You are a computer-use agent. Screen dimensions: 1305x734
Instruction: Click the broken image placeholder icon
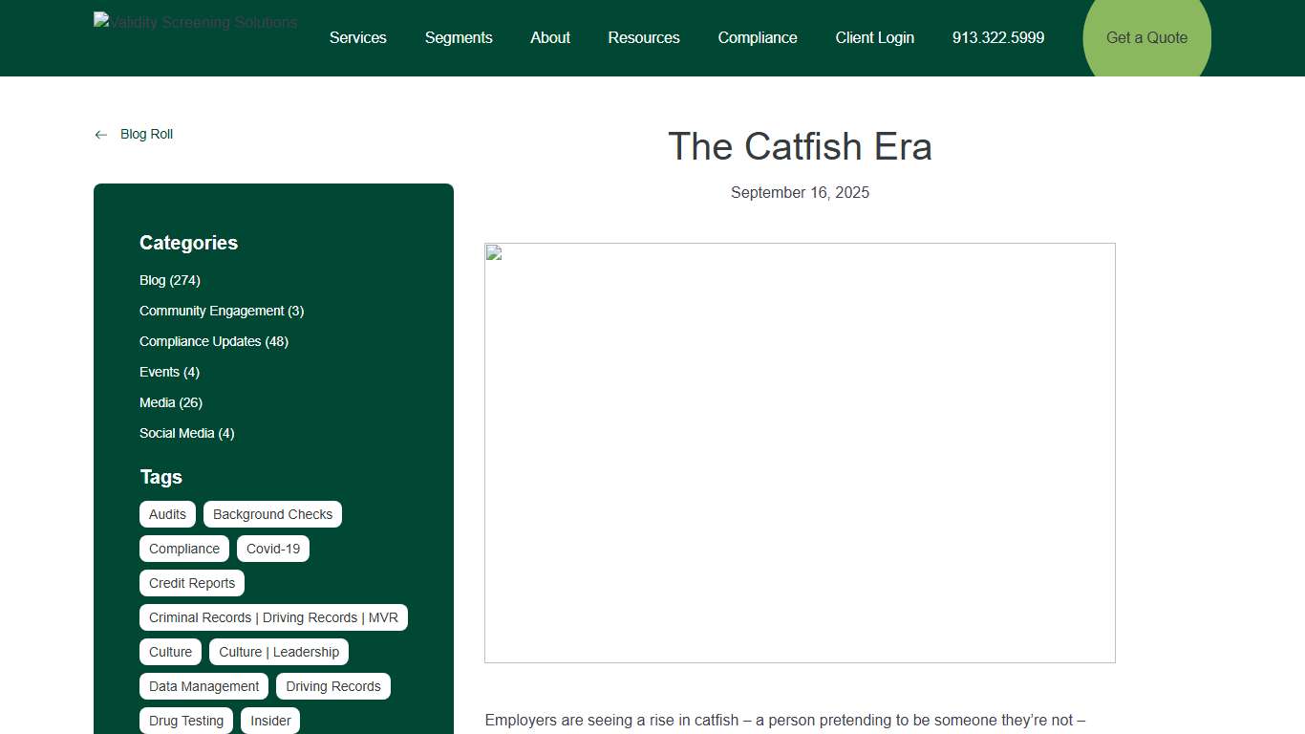click(493, 251)
